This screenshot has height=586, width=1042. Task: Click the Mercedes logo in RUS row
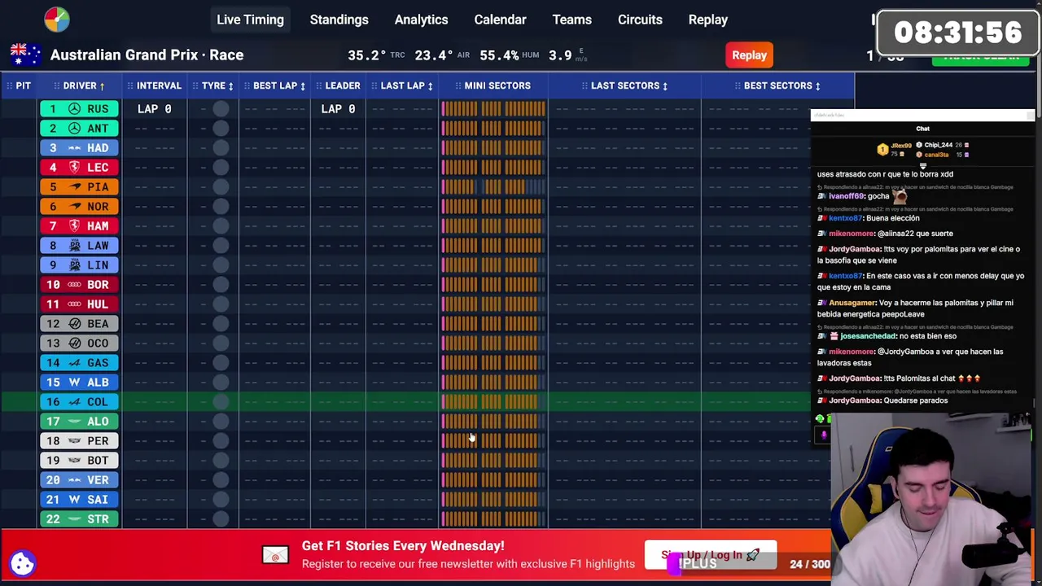(x=75, y=108)
